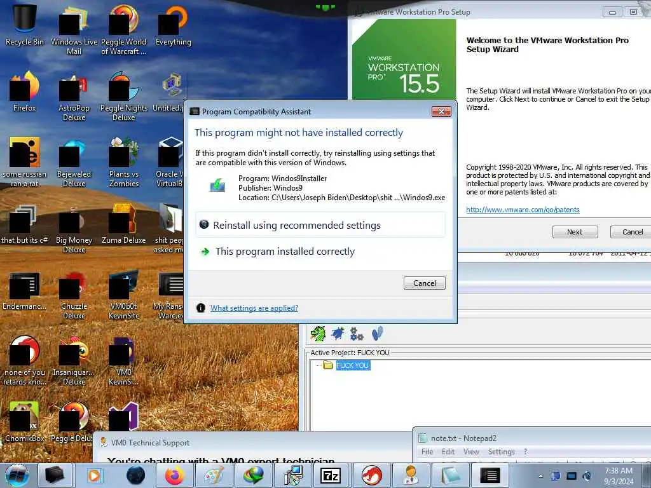Image resolution: width=651 pixels, height=488 pixels.
Task: Open Peggle World of Warcraft desktop shortcut
Action: (x=123, y=30)
